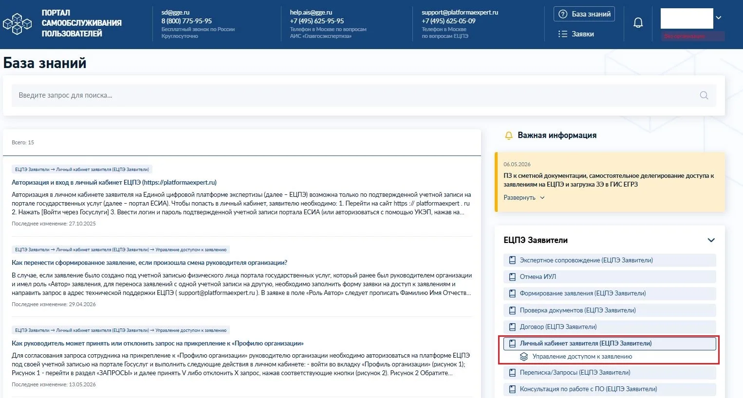
Task: Open Управление доступом к заявлению subcategory
Action: (582, 357)
